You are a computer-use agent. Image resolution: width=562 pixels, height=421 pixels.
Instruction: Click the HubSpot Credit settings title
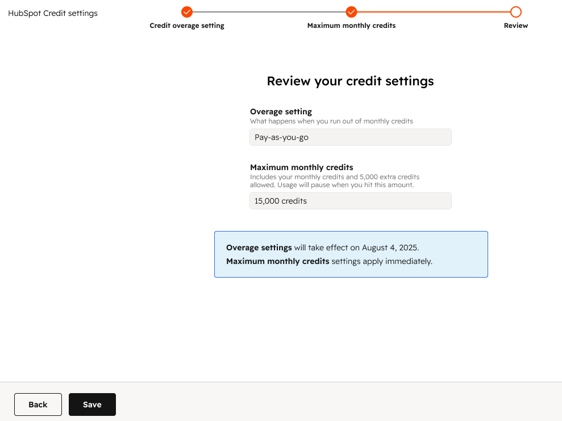point(52,13)
